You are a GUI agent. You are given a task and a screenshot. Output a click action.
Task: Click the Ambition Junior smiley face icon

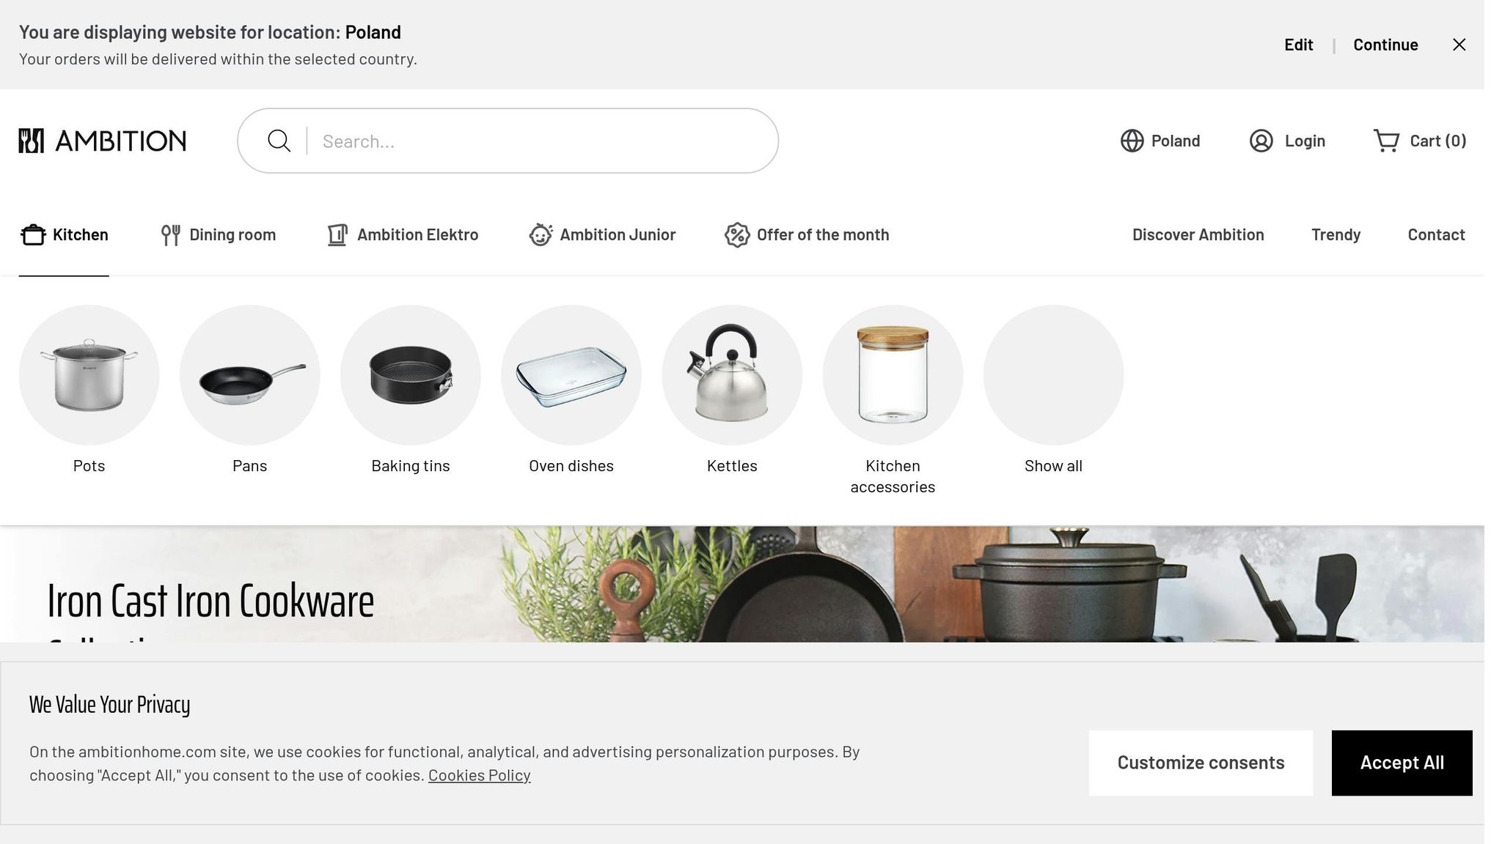click(541, 235)
